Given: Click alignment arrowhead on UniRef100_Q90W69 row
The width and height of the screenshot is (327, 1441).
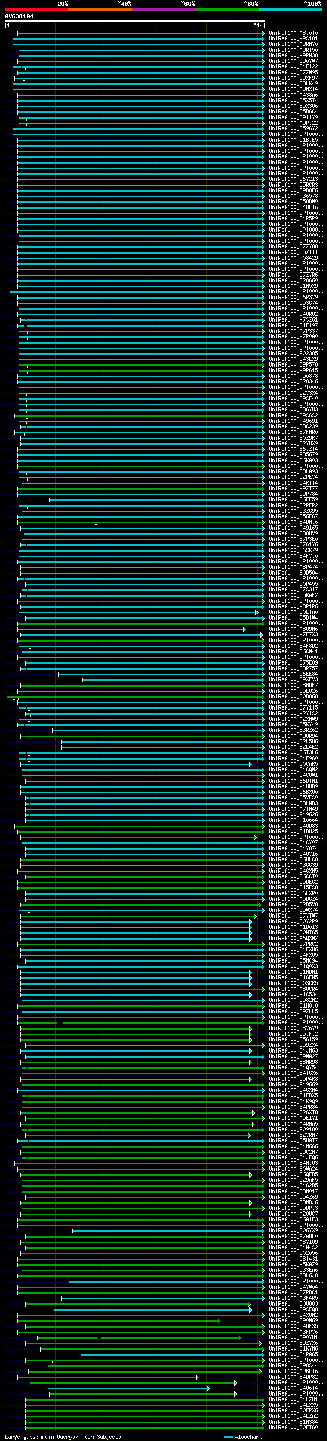Looking at the screenshot, I should coord(219,1321).
